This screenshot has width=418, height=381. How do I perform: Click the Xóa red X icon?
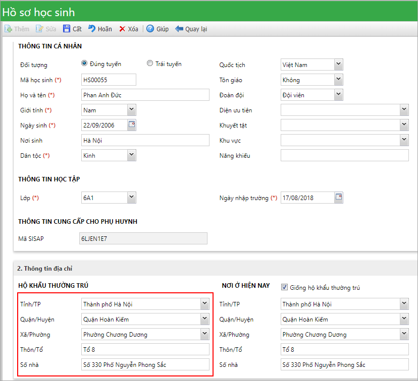122,29
